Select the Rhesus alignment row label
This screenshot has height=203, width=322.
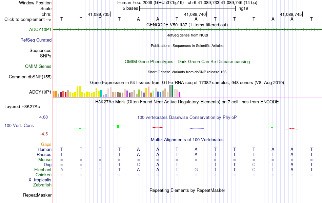tap(44, 154)
